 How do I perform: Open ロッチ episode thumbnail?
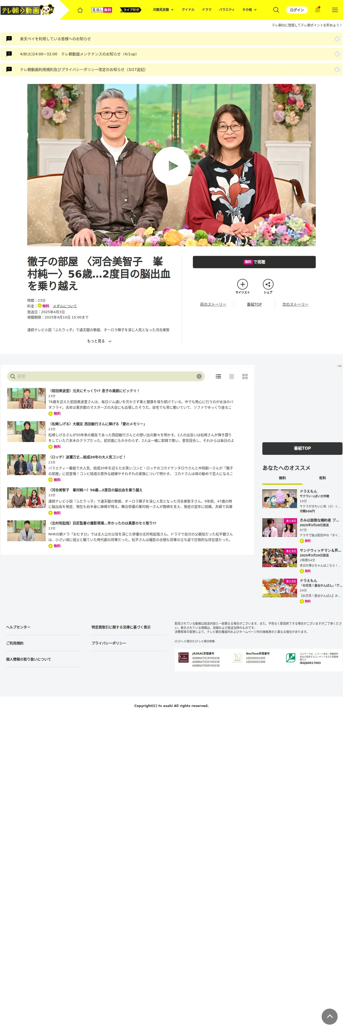click(x=26, y=465)
